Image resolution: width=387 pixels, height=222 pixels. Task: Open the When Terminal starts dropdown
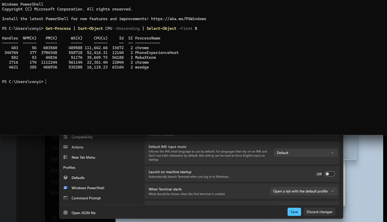pos(304,191)
